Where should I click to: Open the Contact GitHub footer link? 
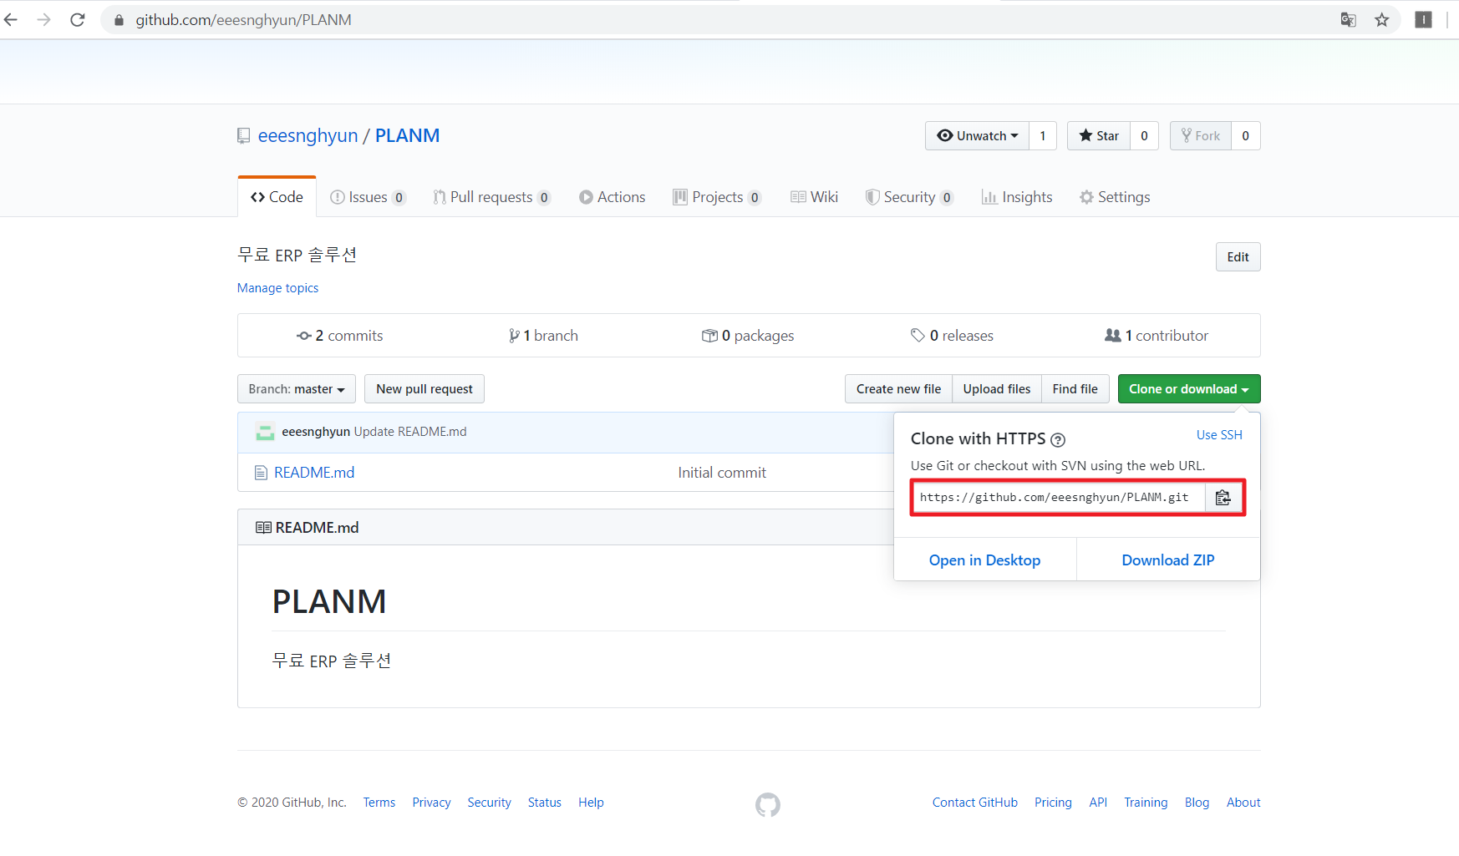(975, 803)
